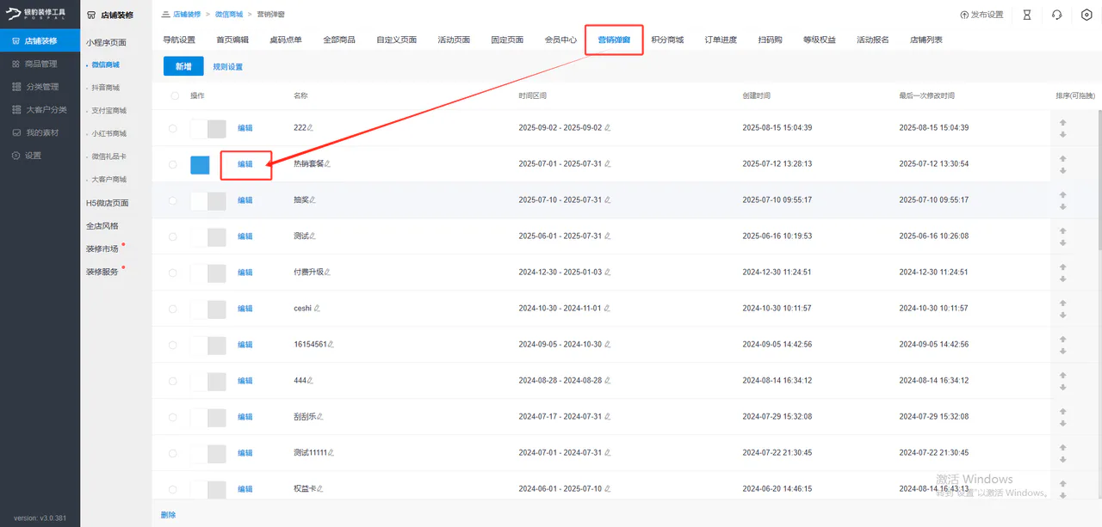Click the down arrow in the 抽奖 row
1102x527 pixels.
pos(1062,206)
